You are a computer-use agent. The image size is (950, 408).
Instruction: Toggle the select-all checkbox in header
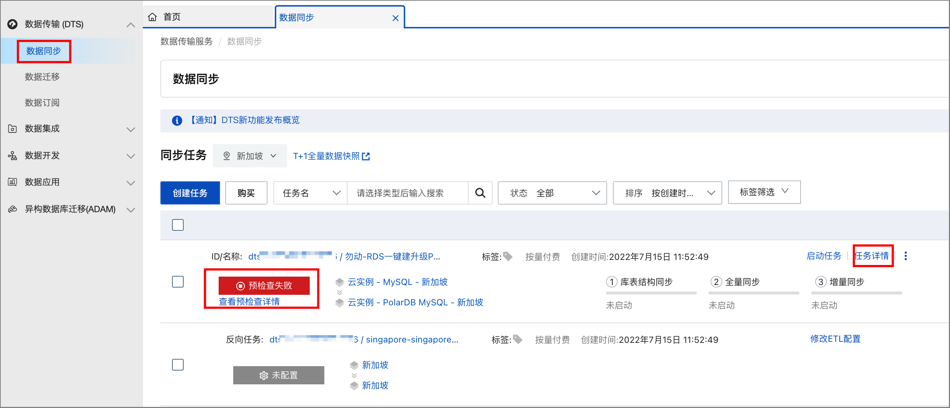(x=178, y=225)
